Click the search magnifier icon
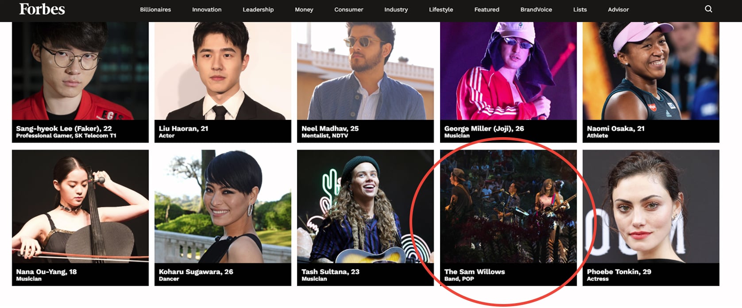Viewport: 742px width, 308px height. point(708,9)
